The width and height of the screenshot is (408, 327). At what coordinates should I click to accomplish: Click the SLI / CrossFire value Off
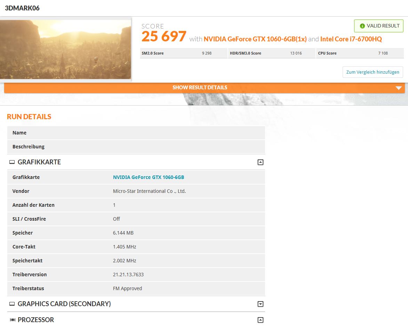click(116, 219)
